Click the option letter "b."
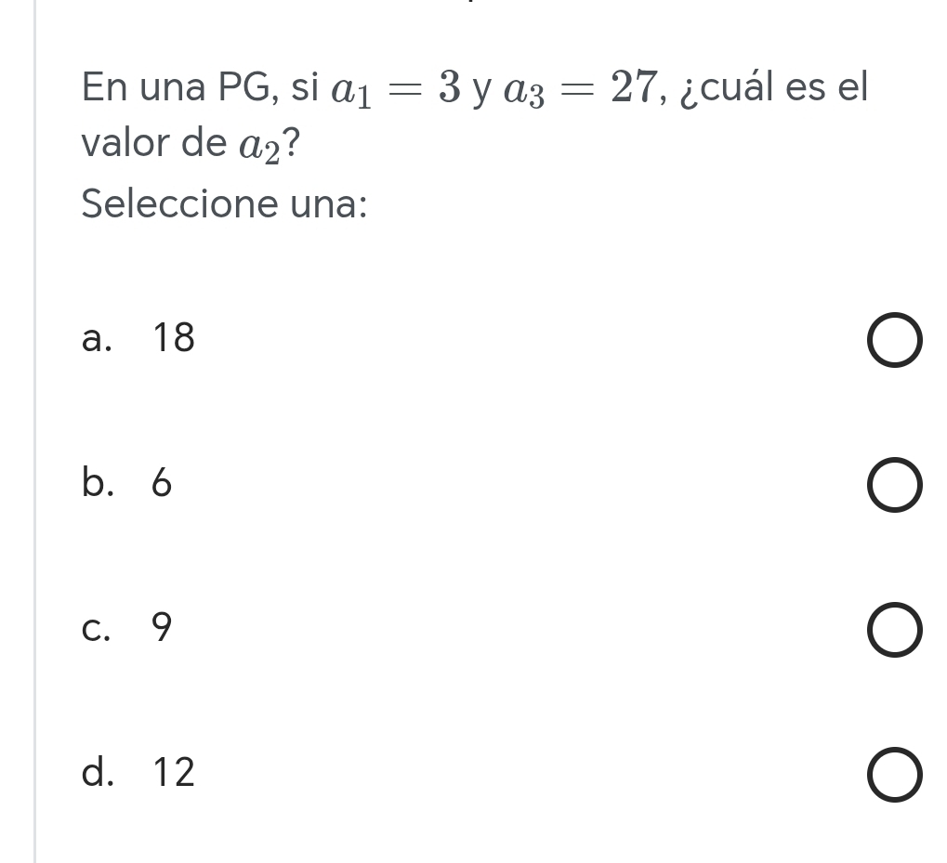Viewport: 947px width, 863px height. click(x=97, y=484)
